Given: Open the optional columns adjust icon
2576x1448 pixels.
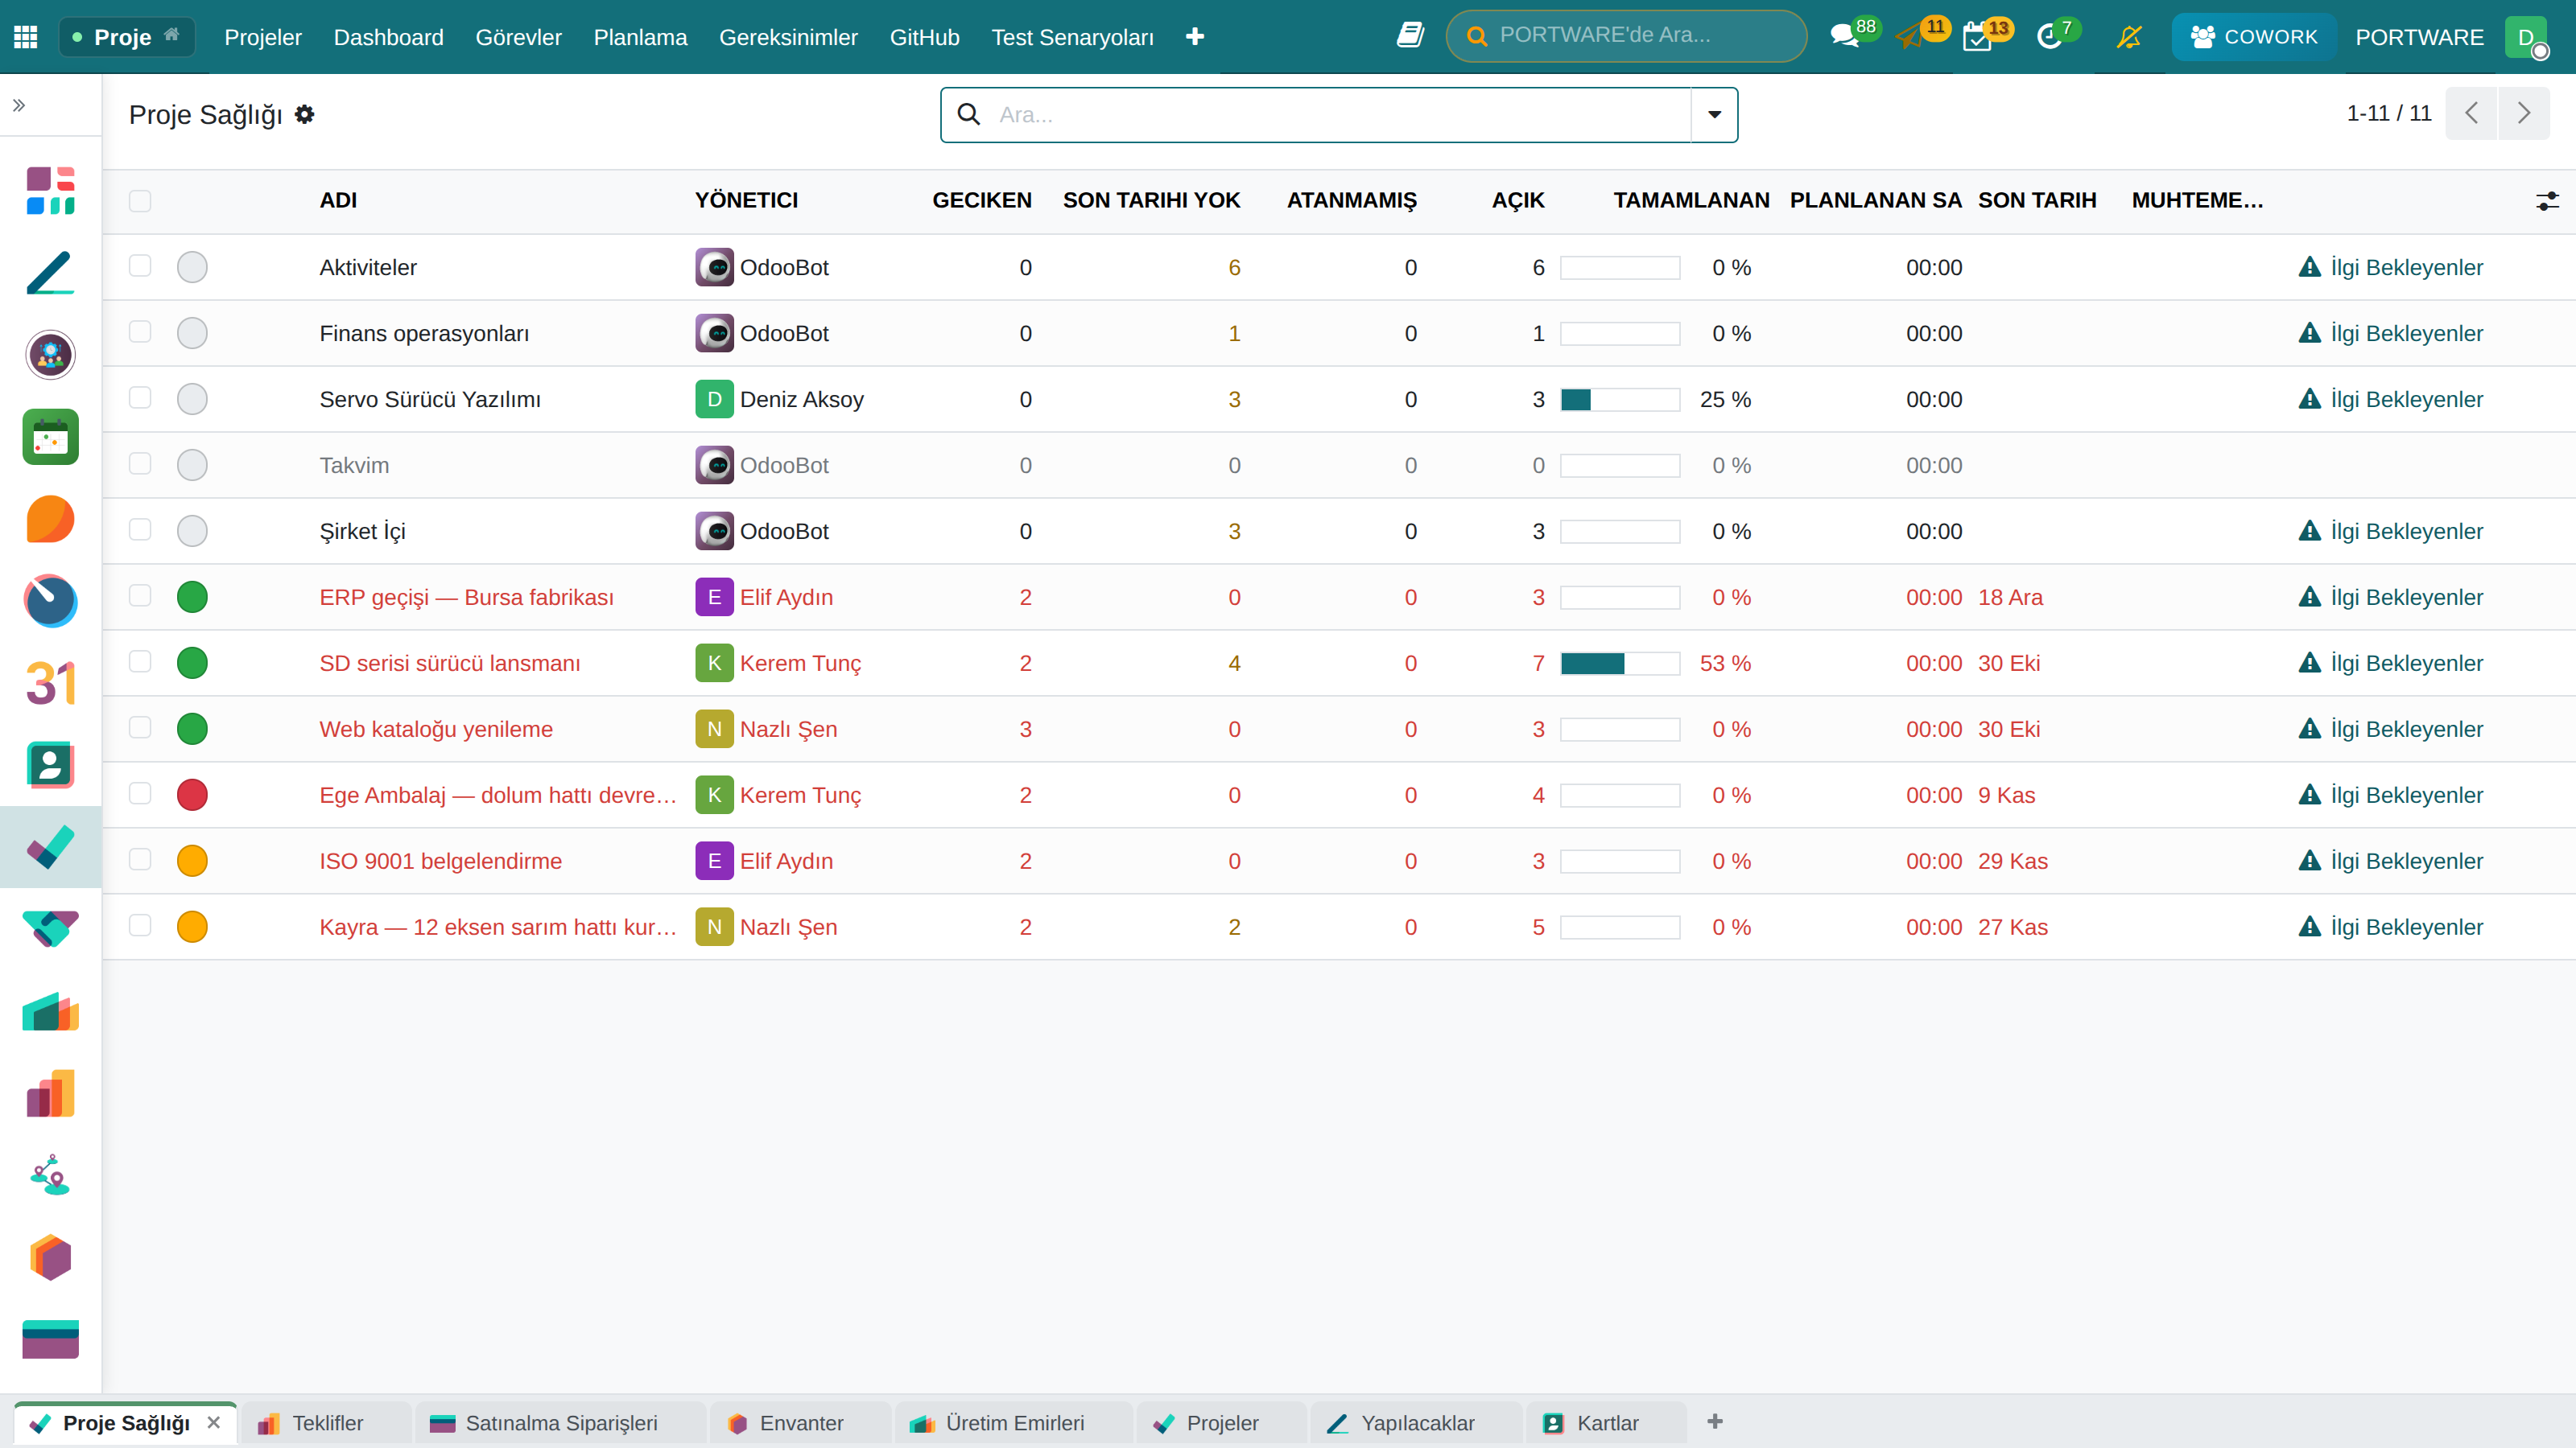Looking at the screenshot, I should click(x=2547, y=201).
